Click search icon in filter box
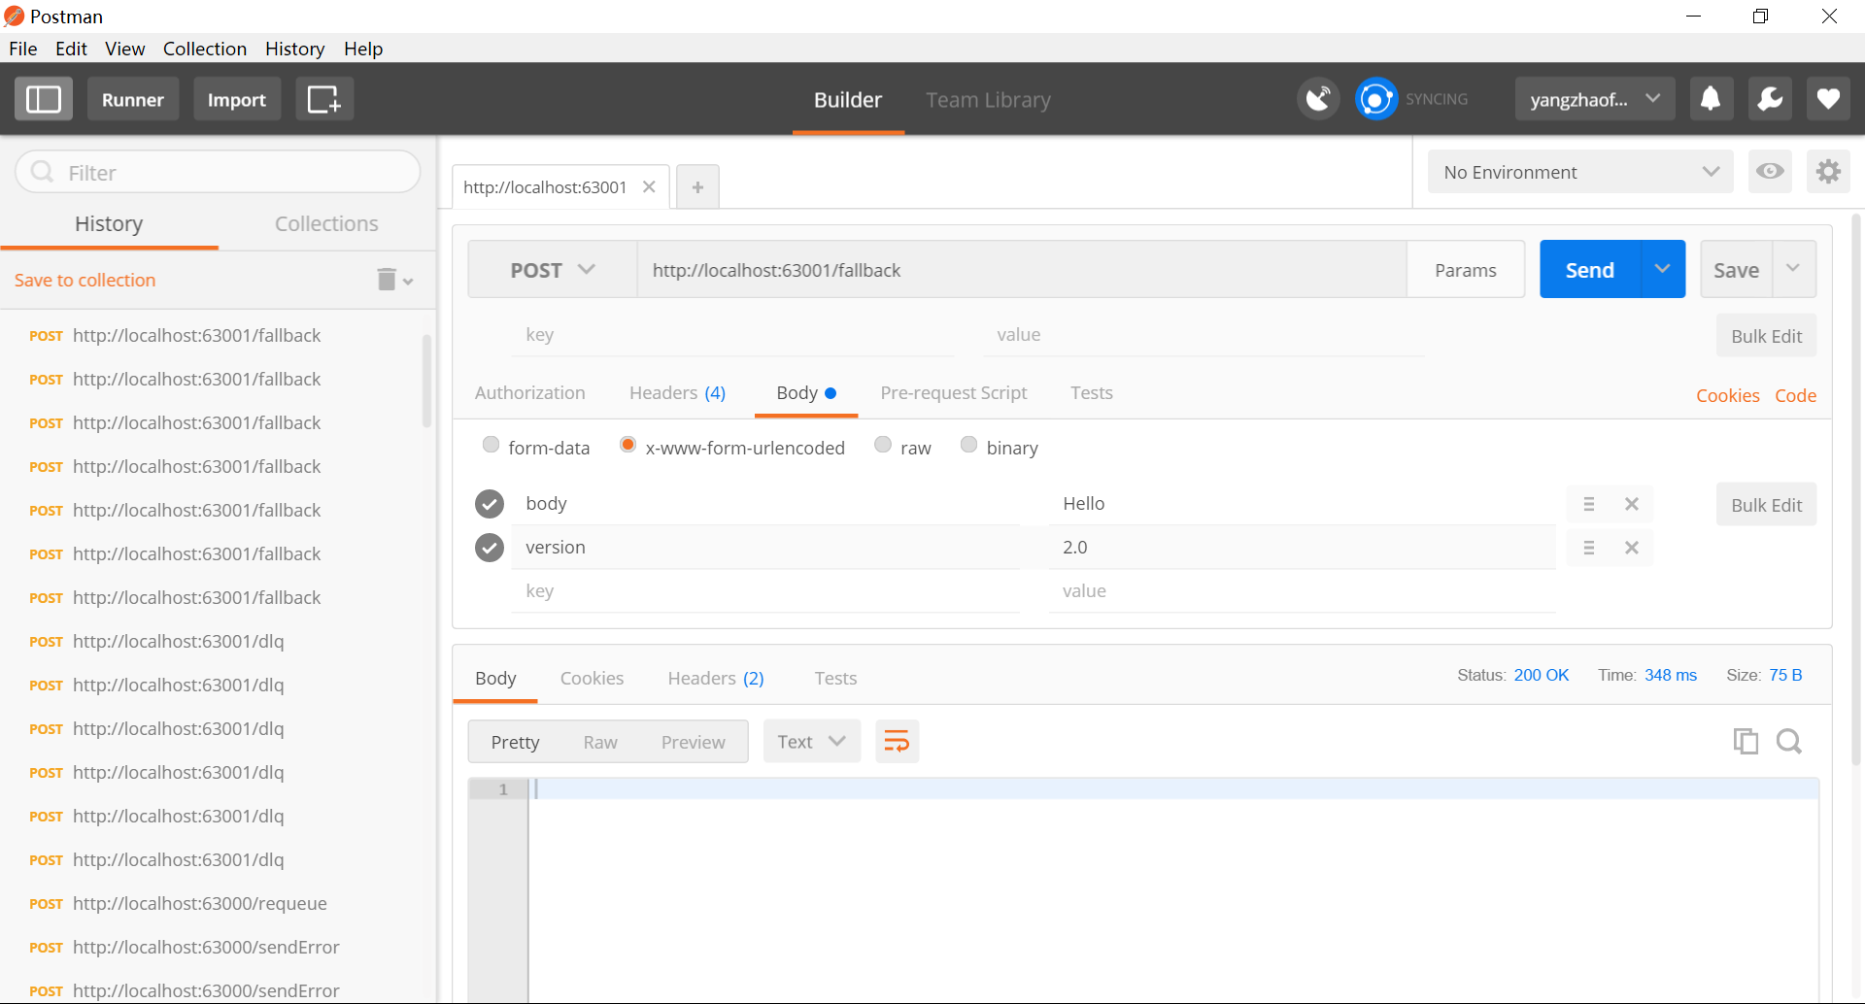 42,172
